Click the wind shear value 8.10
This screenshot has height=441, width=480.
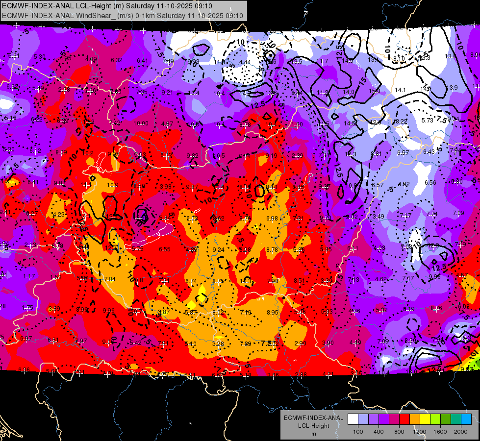tap(399, 58)
